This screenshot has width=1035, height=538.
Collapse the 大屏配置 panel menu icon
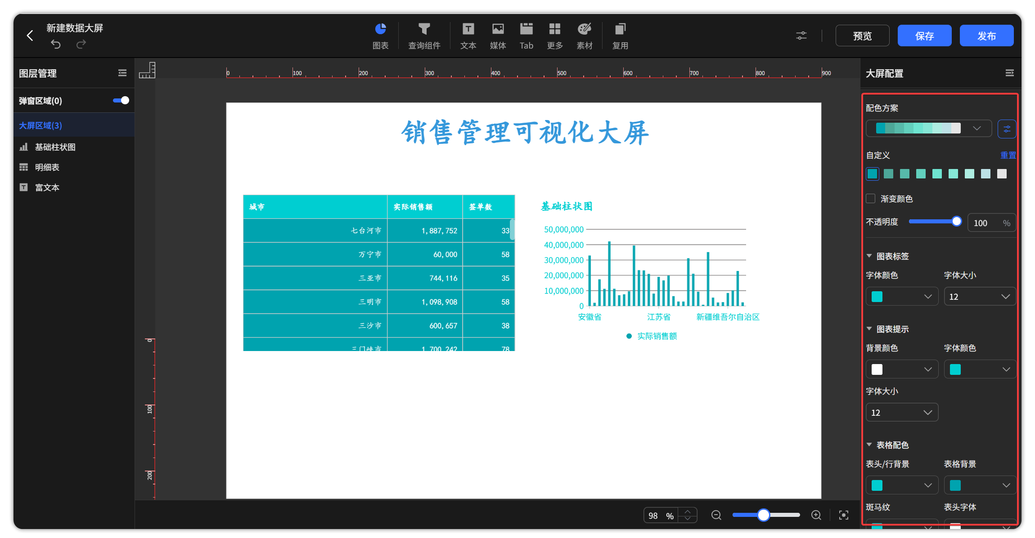click(x=1010, y=73)
